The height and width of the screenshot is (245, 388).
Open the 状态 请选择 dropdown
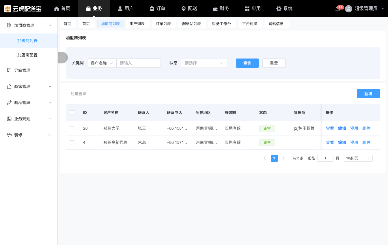point(204,63)
